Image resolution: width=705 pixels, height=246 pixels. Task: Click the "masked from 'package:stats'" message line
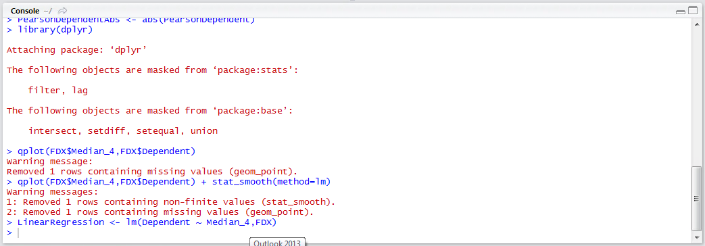click(152, 70)
